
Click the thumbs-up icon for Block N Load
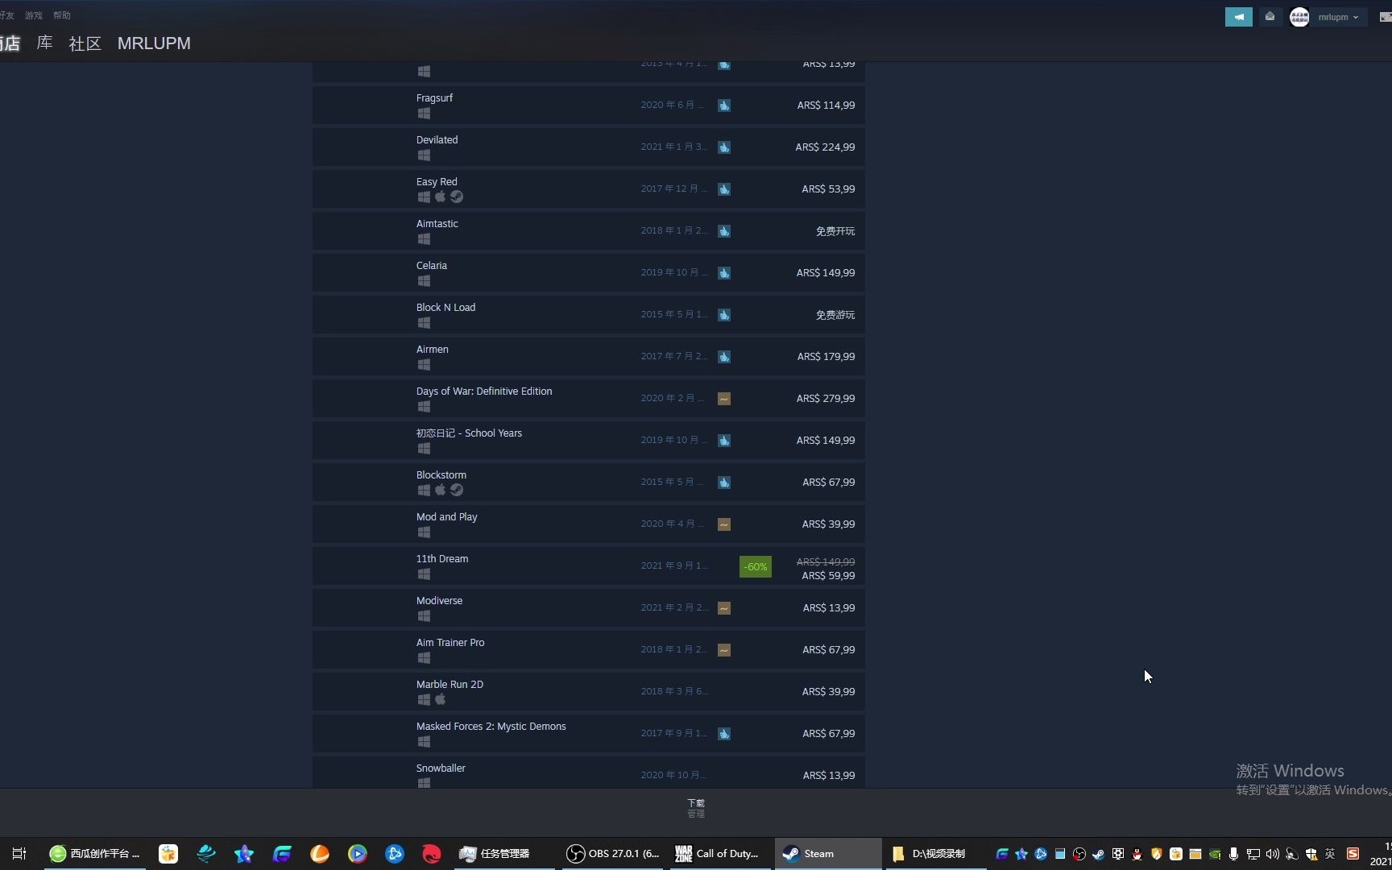[724, 315]
